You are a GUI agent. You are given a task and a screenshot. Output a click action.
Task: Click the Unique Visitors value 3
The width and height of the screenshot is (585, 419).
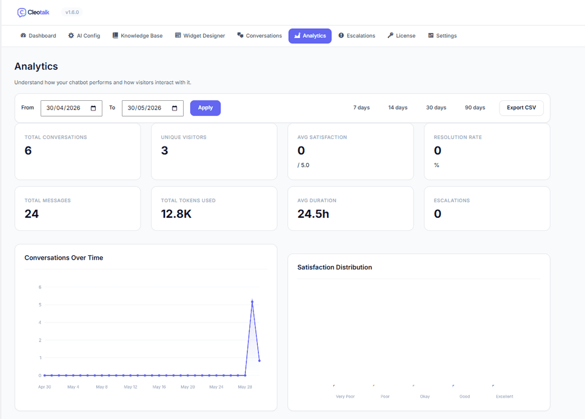165,151
